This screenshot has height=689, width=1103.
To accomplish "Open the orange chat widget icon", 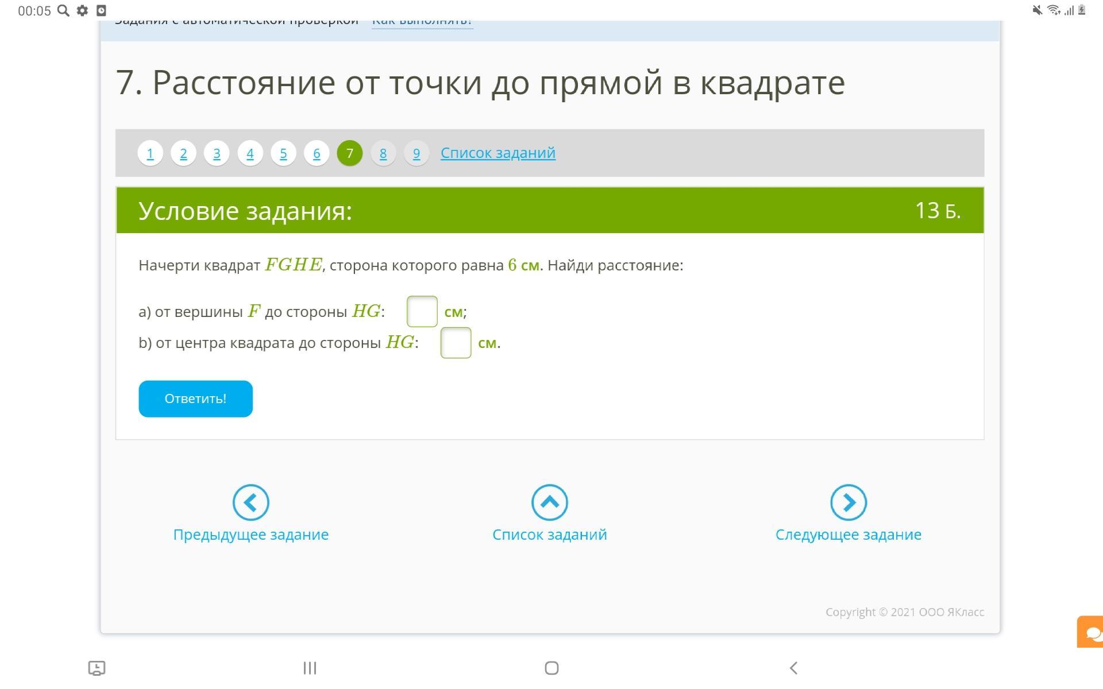I will tap(1091, 632).
